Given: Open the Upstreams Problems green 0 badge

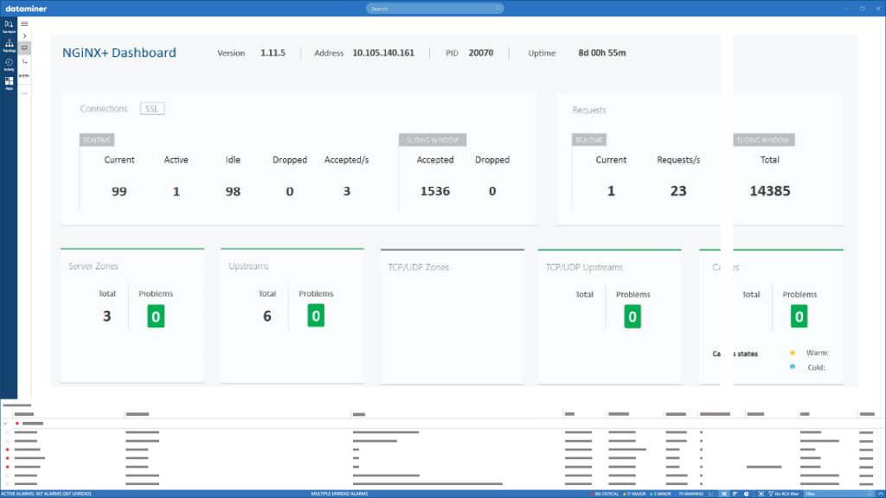Looking at the screenshot, I should [316, 316].
